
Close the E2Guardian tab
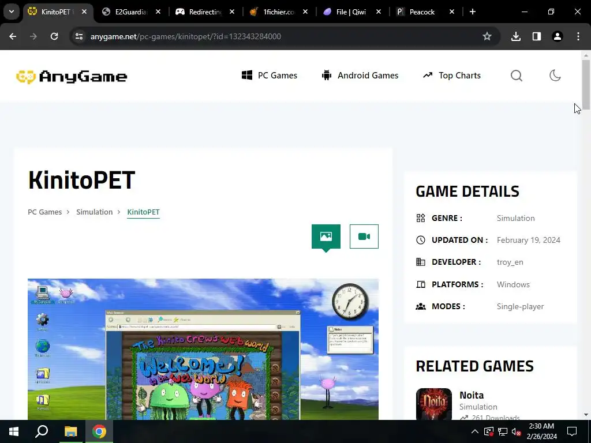158,12
